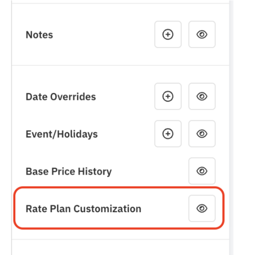Viewport: 254px width, 255px height.
Task: Select the Event/Holidays label
Action: [x=61, y=134]
